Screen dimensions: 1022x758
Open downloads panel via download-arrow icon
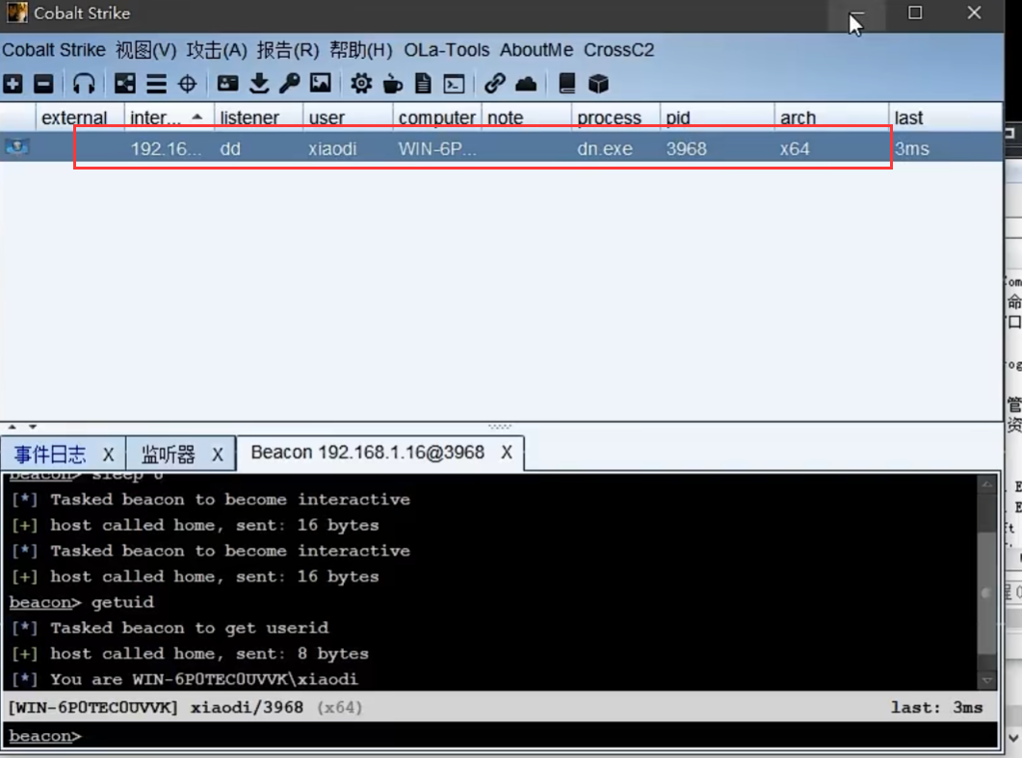[258, 83]
